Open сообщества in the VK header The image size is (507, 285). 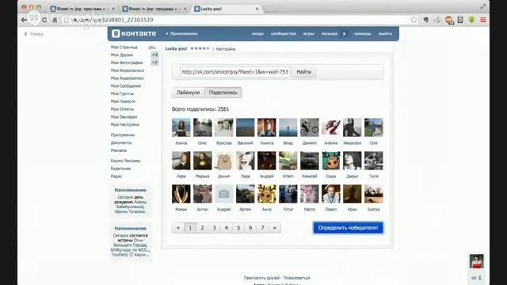tap(284, 33)
